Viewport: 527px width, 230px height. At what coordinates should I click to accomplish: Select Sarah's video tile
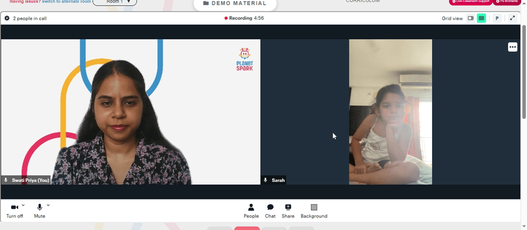click(x=391, y=112)
